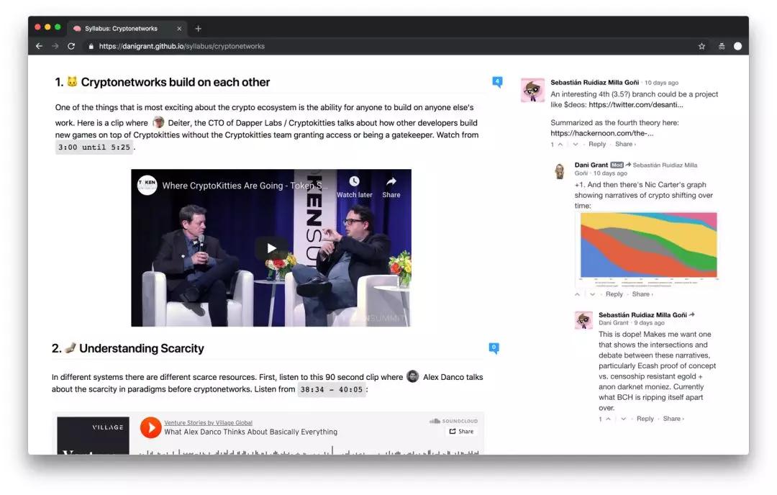
Task: Click Dani Grant's comment avatar
Action: coord(560,171)
